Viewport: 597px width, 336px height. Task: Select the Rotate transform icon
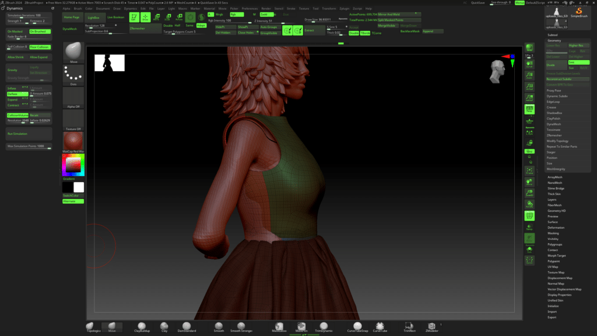tap(178, 17)
